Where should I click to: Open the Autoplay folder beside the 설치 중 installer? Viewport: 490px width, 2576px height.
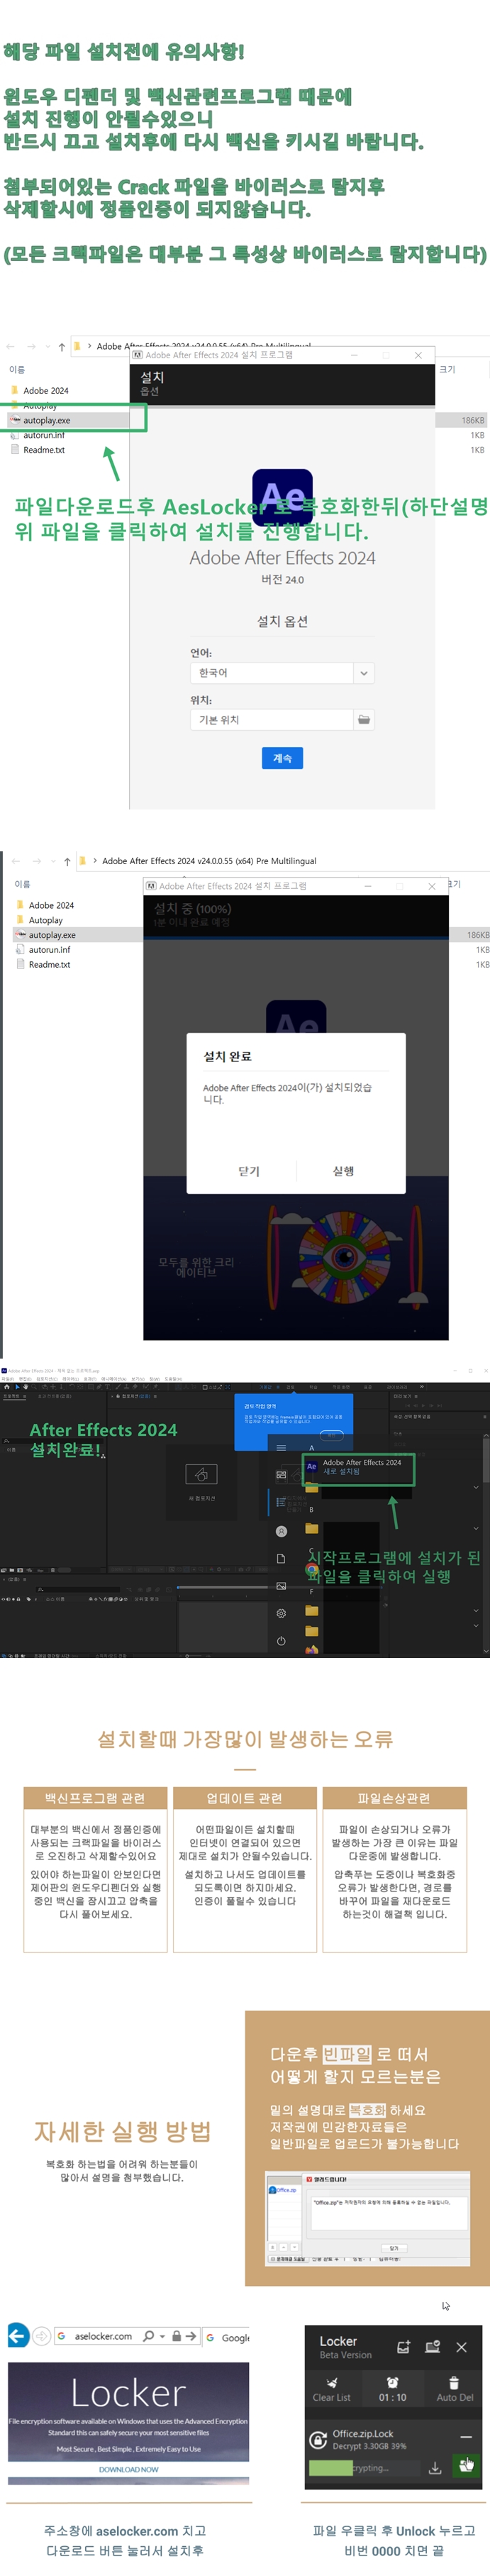[45, 920]
